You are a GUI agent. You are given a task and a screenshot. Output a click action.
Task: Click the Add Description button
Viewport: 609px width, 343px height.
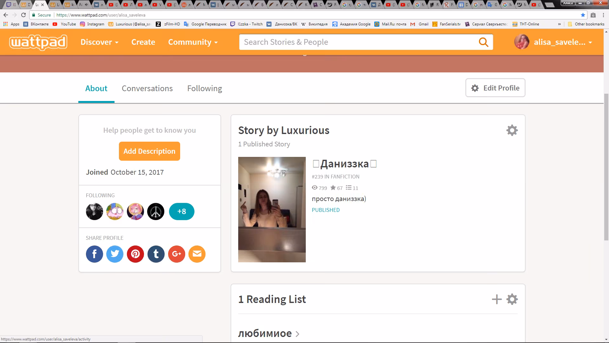pos(149,151)
